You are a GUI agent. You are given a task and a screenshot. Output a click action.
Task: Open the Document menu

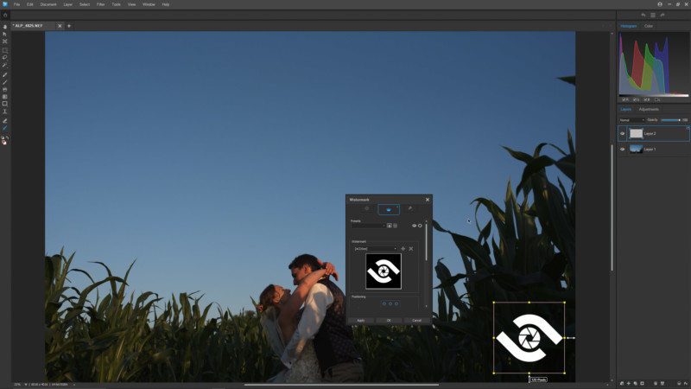click(48, 4)
